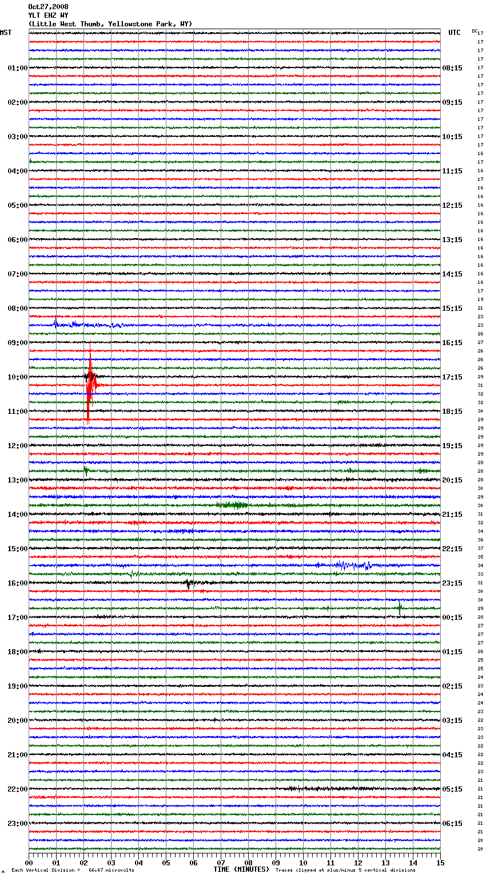
Task: Select the 01:00 MST row label
Action: point(18,68)
